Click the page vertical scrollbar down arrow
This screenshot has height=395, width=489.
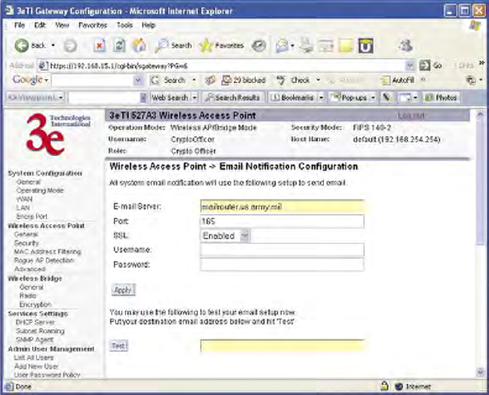[480, 372]
